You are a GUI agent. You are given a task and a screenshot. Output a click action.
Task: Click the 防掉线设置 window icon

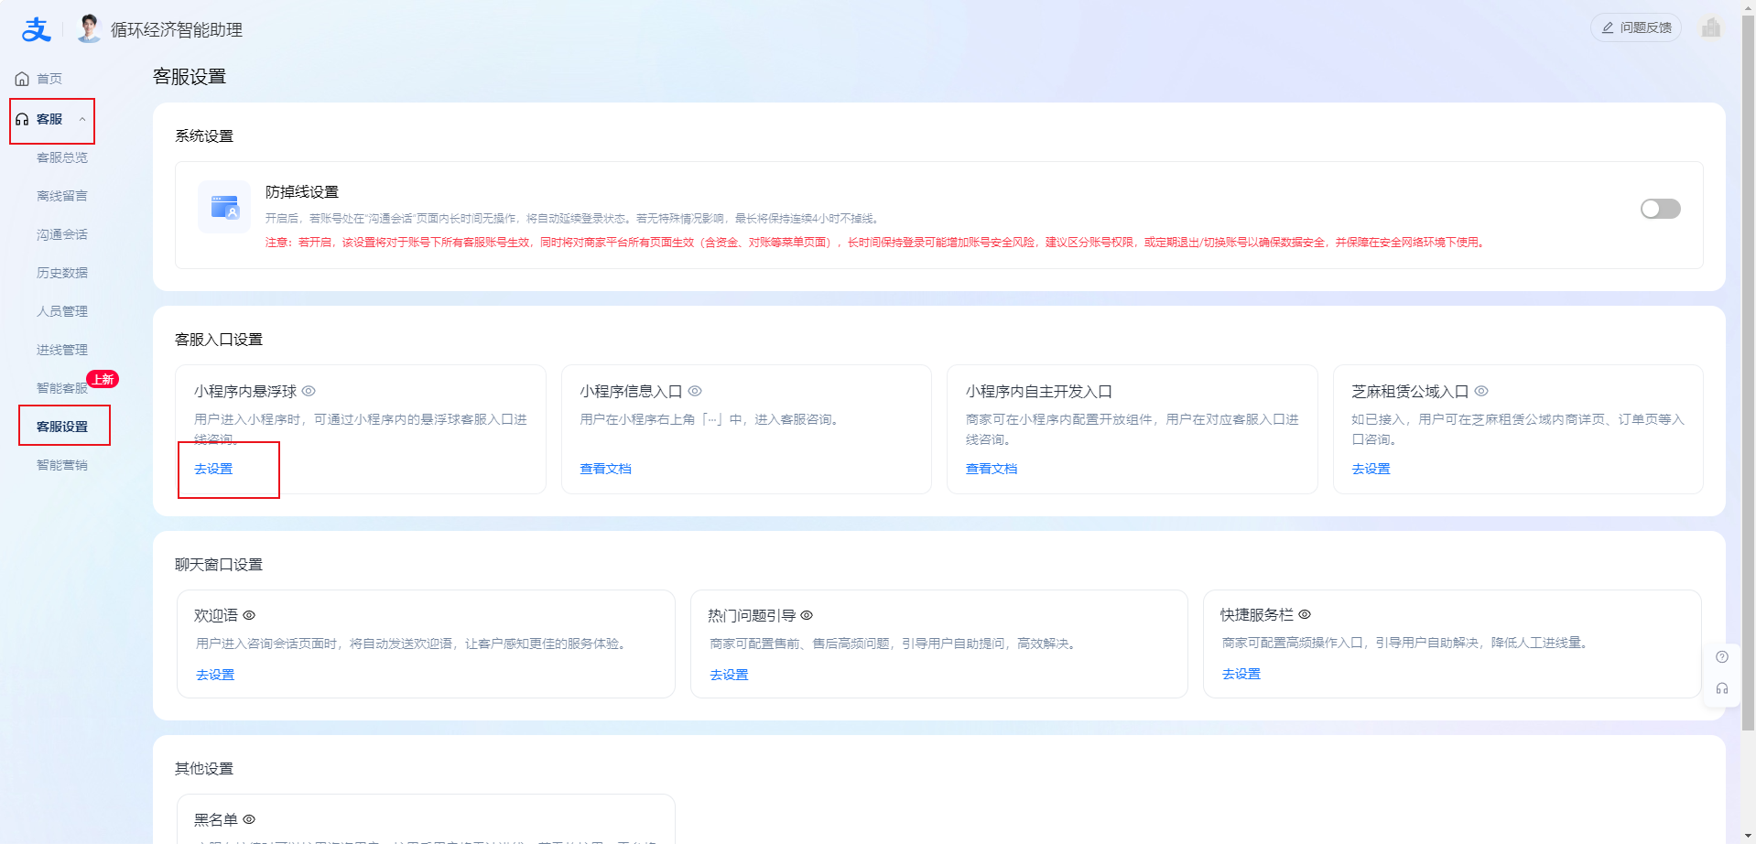(224, 207)
